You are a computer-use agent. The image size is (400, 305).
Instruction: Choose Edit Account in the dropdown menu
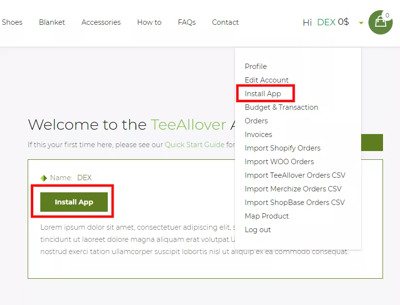click(x=267, y=80)
